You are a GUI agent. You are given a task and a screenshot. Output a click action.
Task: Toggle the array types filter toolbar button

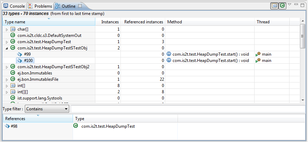[274, 6]
